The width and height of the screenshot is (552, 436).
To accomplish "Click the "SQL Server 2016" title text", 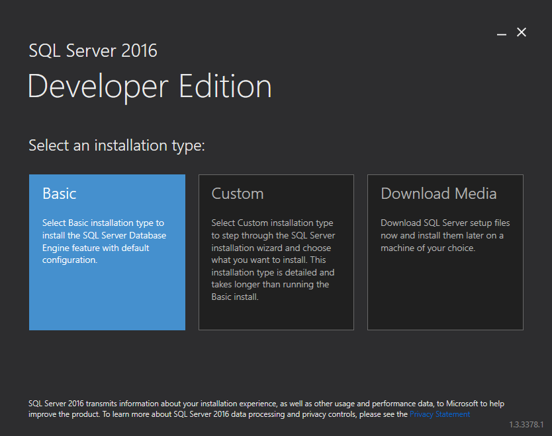I will click(x=93, y=51).
